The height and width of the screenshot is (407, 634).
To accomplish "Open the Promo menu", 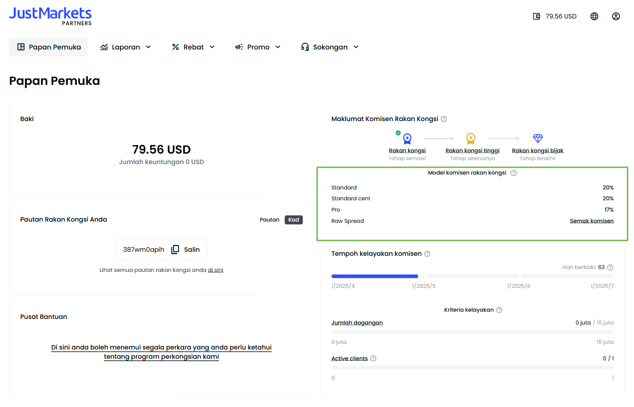I will [258, 47].
